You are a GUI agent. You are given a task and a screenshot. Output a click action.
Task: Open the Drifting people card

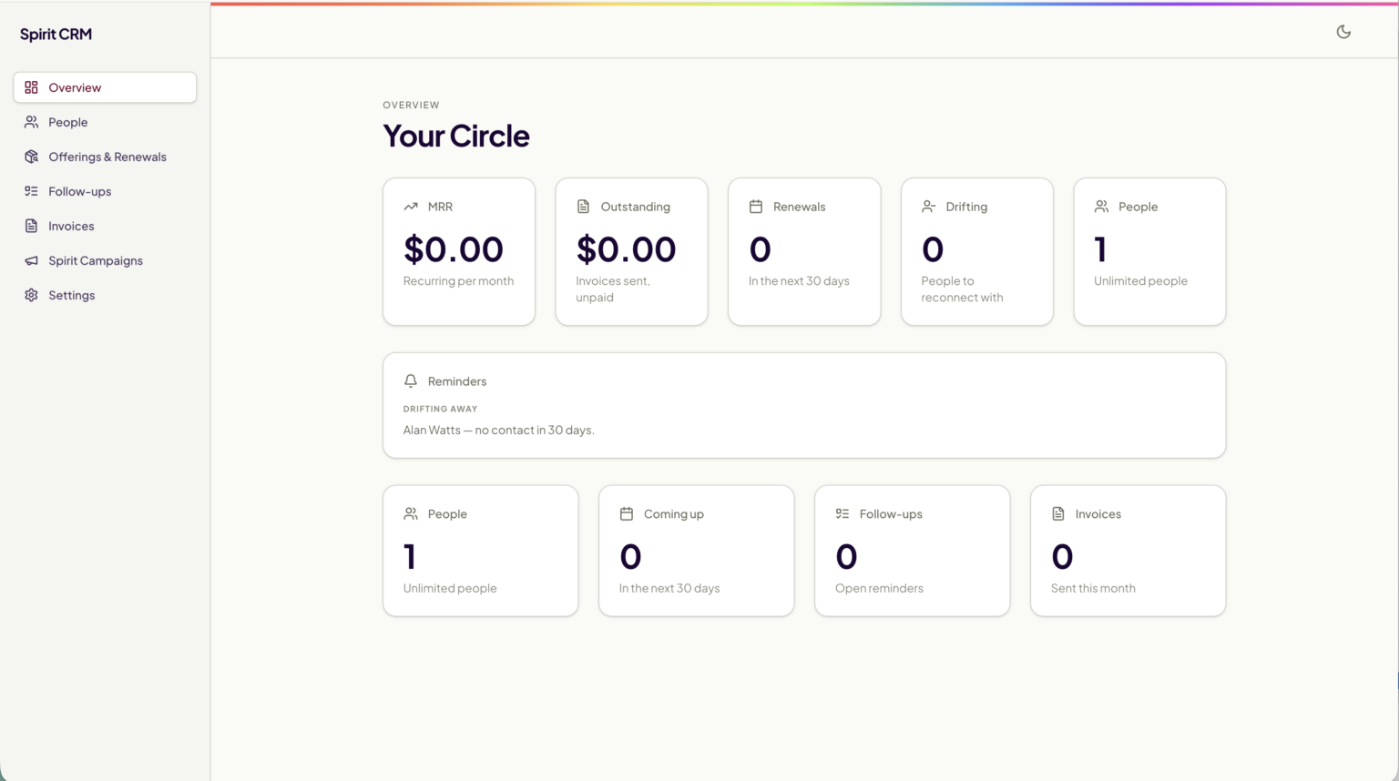977,251
